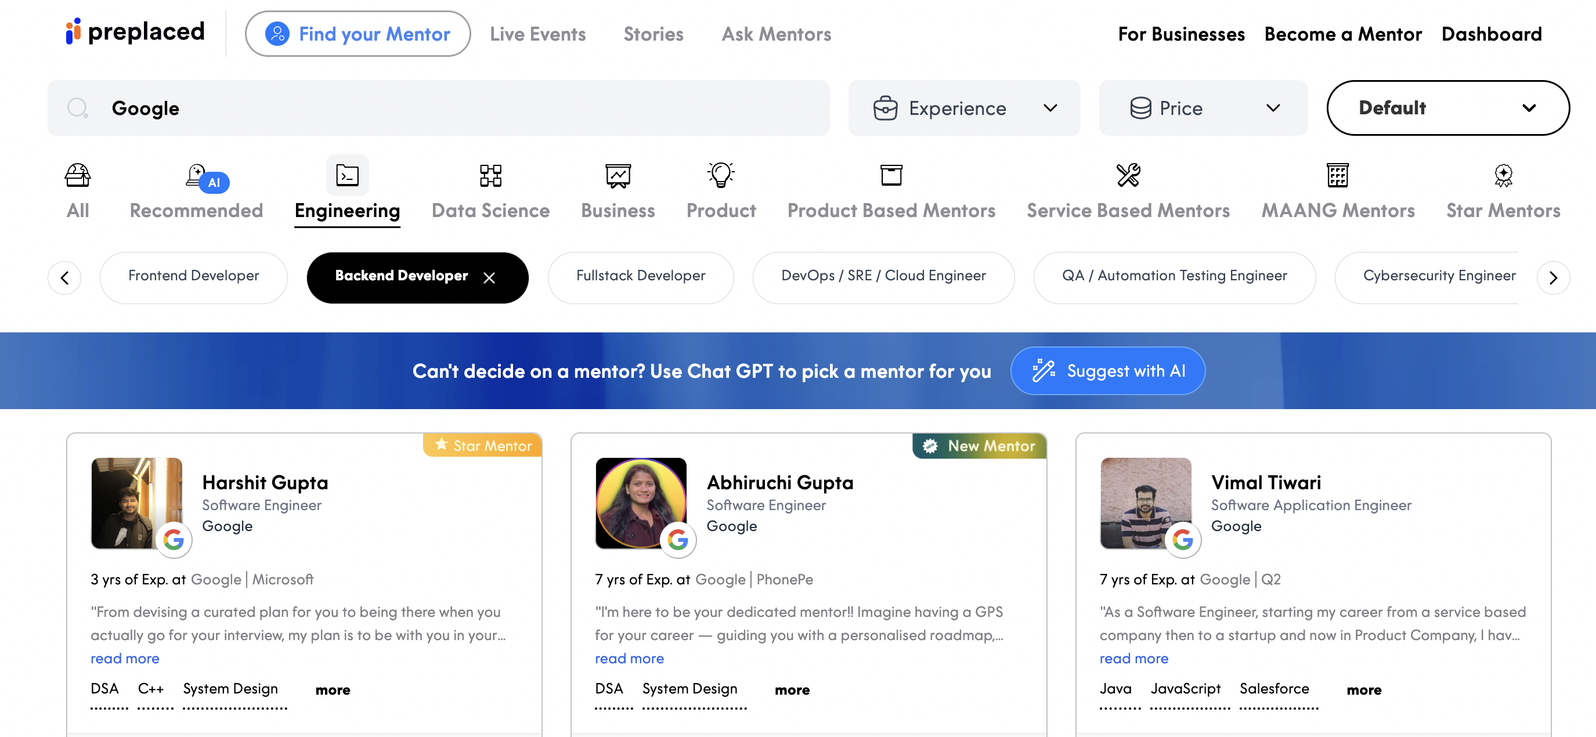The image size is (1596, 737).
Task: Click C++ skill on Harshit's card
Action: pyautogui.click(x=150, y=689)
